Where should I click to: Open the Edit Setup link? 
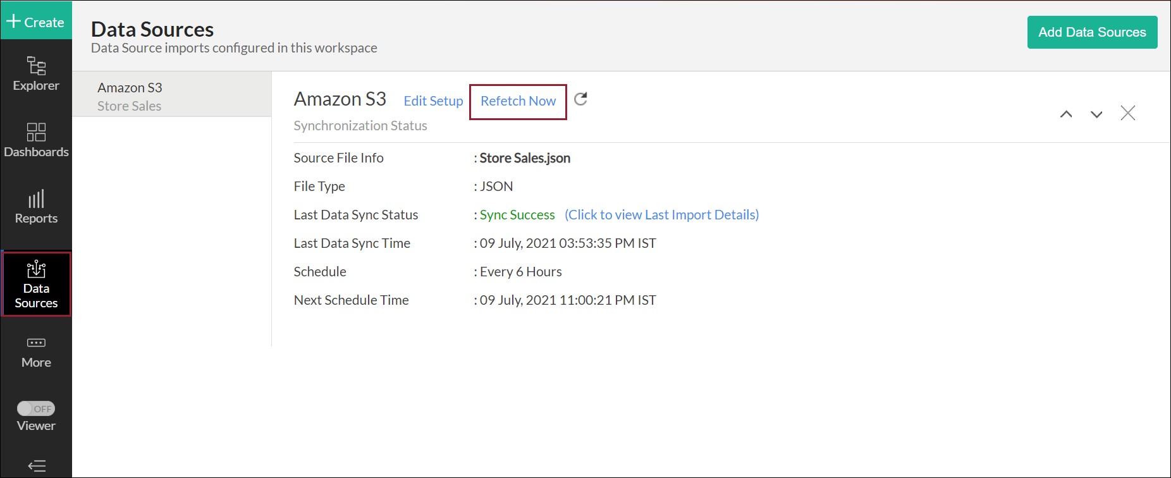433,101
